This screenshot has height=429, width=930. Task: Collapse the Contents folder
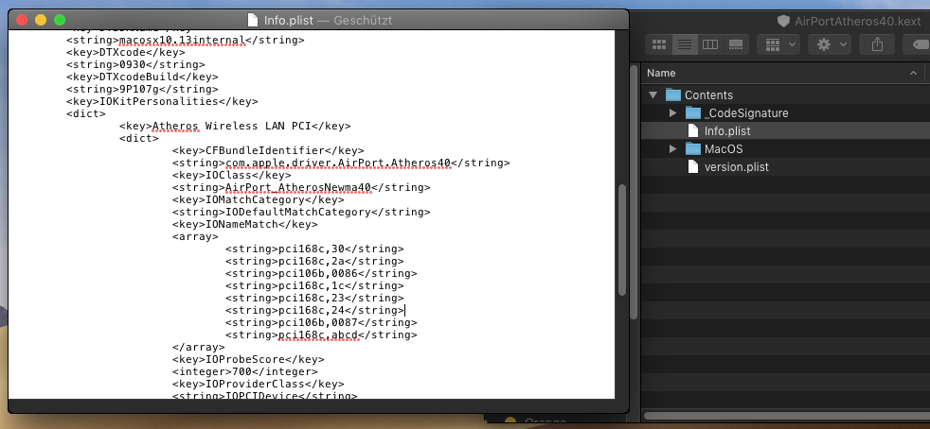[x=653, y=94]
